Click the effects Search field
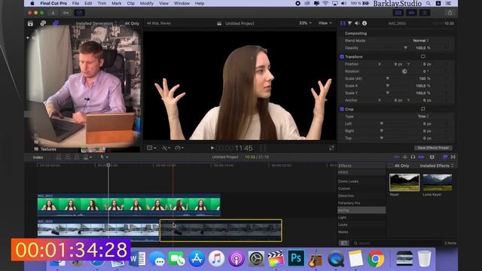Image resolution: width=482 pixels, height=271 pixels. click(x=397, y=243)
